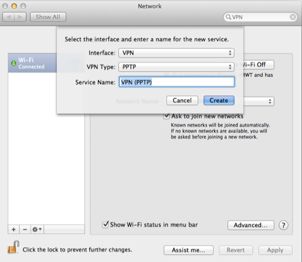Uncheck Show Wi-Fi status in menu bar
This screenshot has height=262, width=302.
tap(105, 224)
